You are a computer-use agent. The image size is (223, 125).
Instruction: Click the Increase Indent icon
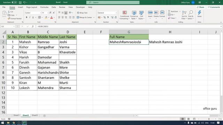(74, 17)
